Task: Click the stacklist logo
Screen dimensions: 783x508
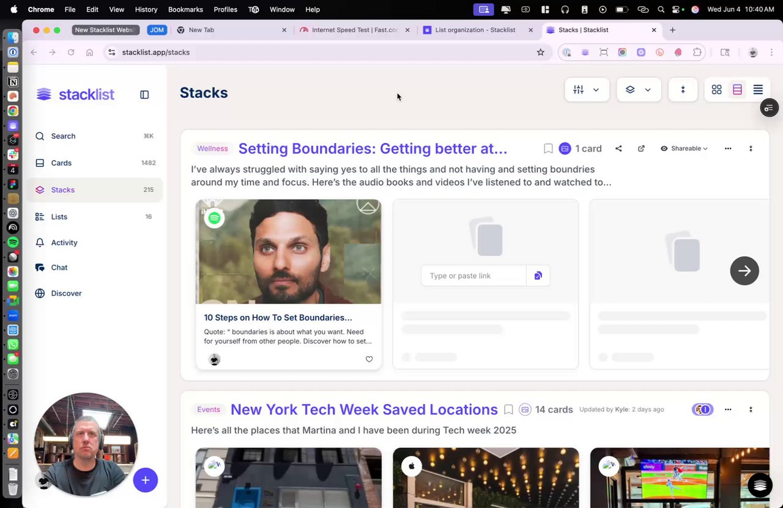Action: click(x=75, y=94)
